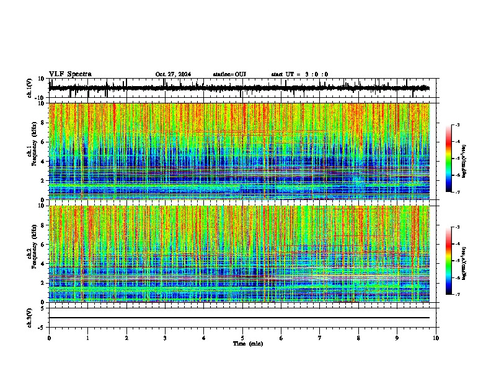Click time axis tick label "4"
This screenshot has height=379, width=491.
point(204,338)
